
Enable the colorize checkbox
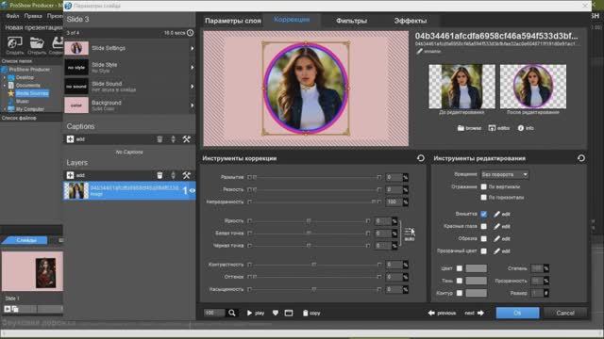pyautogui.click(x=460, y=268)
